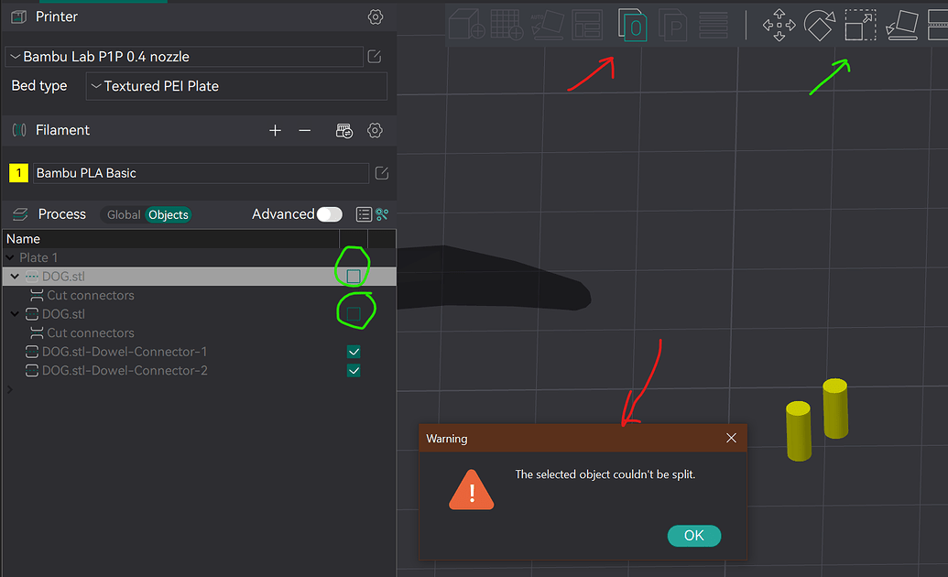
Task: Click the Add cube primitive toolbar icon
Action: [x=466, y=25]
